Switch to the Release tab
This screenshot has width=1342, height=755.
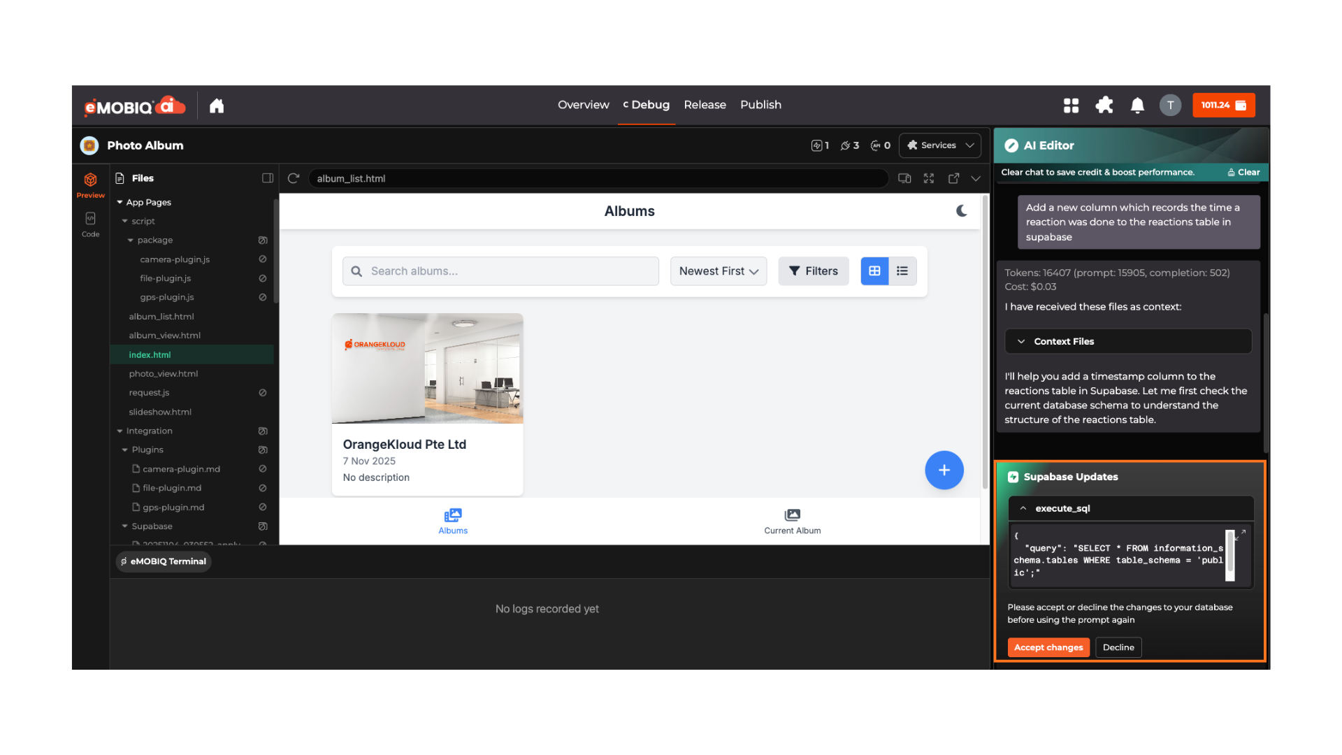[705, 105]
